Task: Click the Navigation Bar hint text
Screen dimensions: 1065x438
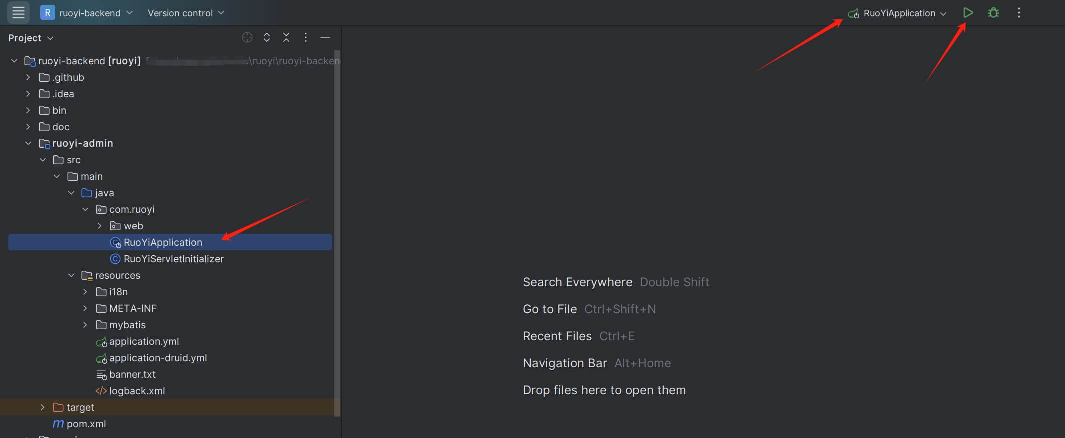Action: pyautogui.click(x=565, y=363)
